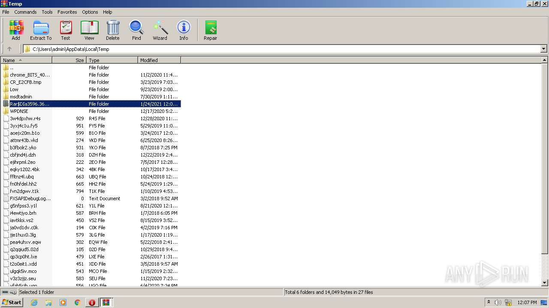The height and width of the screenshot is (308, 549).
Task: Click the taskbar clock 12:07 PM
Action: pos(527,302)
